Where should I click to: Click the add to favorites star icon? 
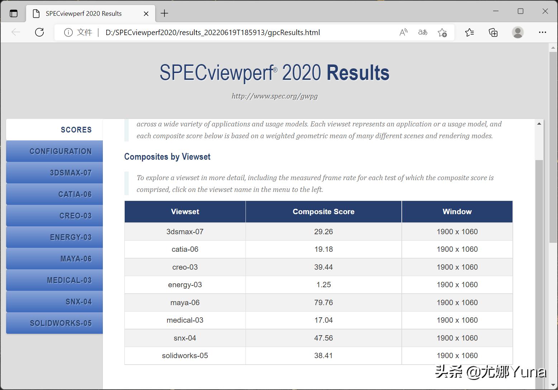coord(443,32)
